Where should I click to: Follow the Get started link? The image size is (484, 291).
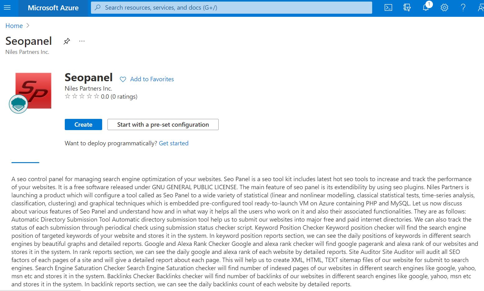pos(173,143)
